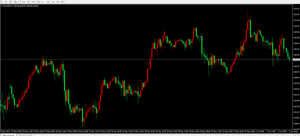The width and height of the screenshot is (300, 136).
Task: Expand the triangle beside XAUUSD,H1 chart title
Action: [x=2, y=6]
